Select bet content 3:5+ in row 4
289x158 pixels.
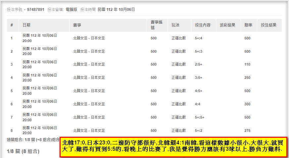click(199, 78)
